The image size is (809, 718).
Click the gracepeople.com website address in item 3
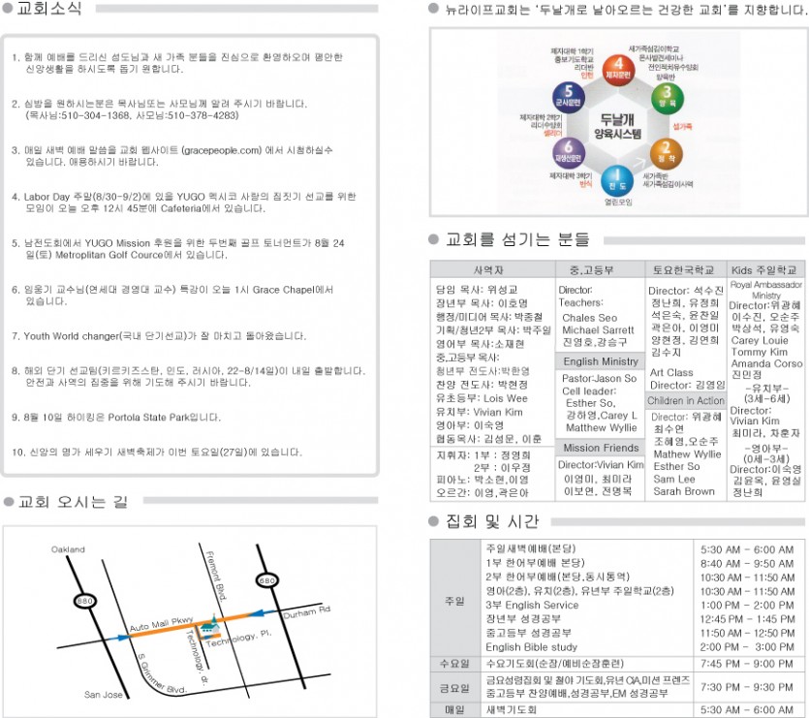(x=221, y=150)
